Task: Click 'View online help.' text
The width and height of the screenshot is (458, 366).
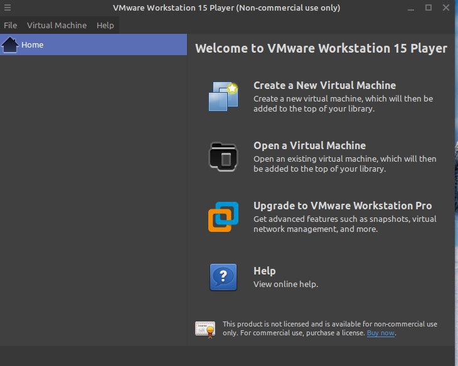Action: click(x=285, y=285)
